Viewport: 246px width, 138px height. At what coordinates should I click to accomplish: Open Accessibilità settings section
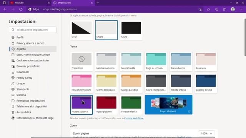[33, 112]
